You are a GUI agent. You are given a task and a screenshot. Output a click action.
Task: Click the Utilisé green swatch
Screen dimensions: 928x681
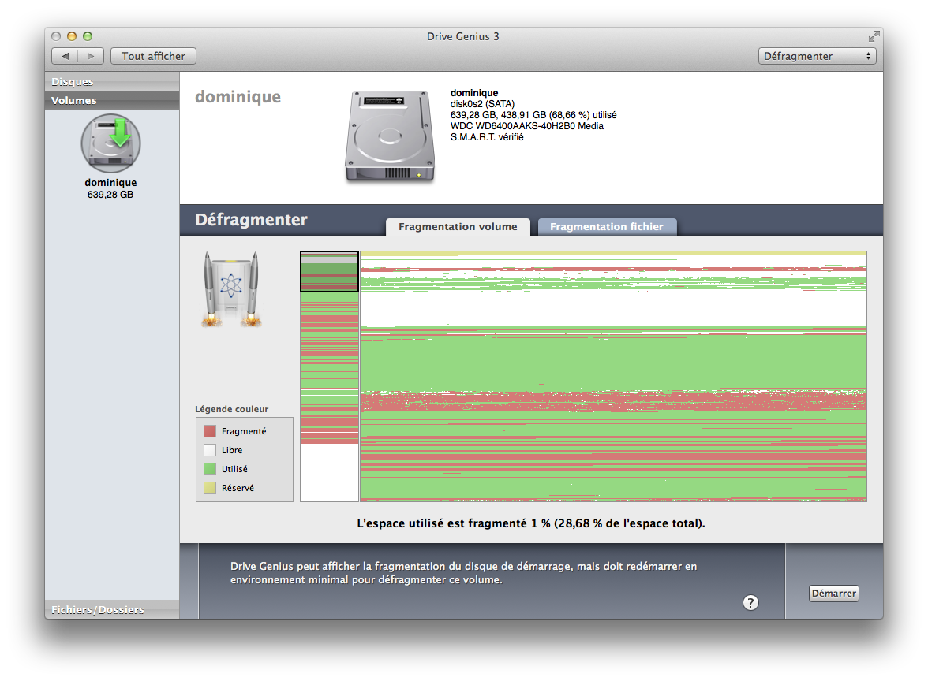(210, 469)
